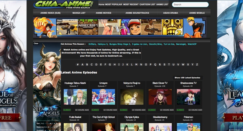Open Shadowverse TV episode 19 thumbnail
Screen dimensions: 243x131
point(188,97)
